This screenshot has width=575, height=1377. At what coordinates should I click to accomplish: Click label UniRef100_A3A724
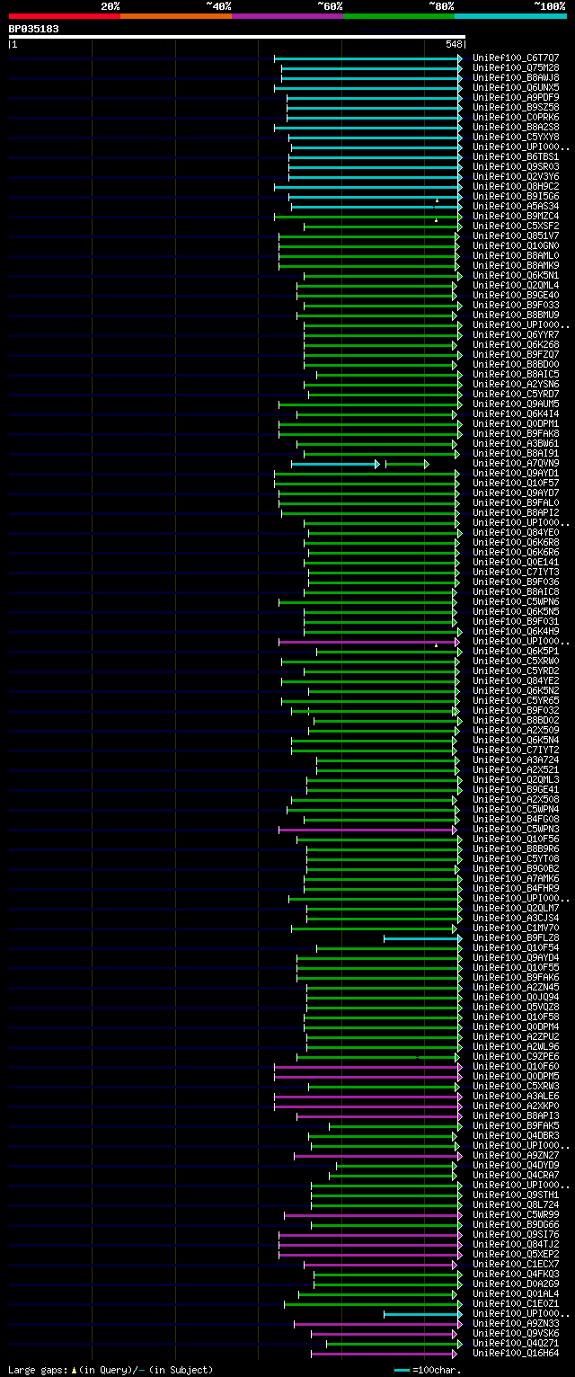point(516,760)
